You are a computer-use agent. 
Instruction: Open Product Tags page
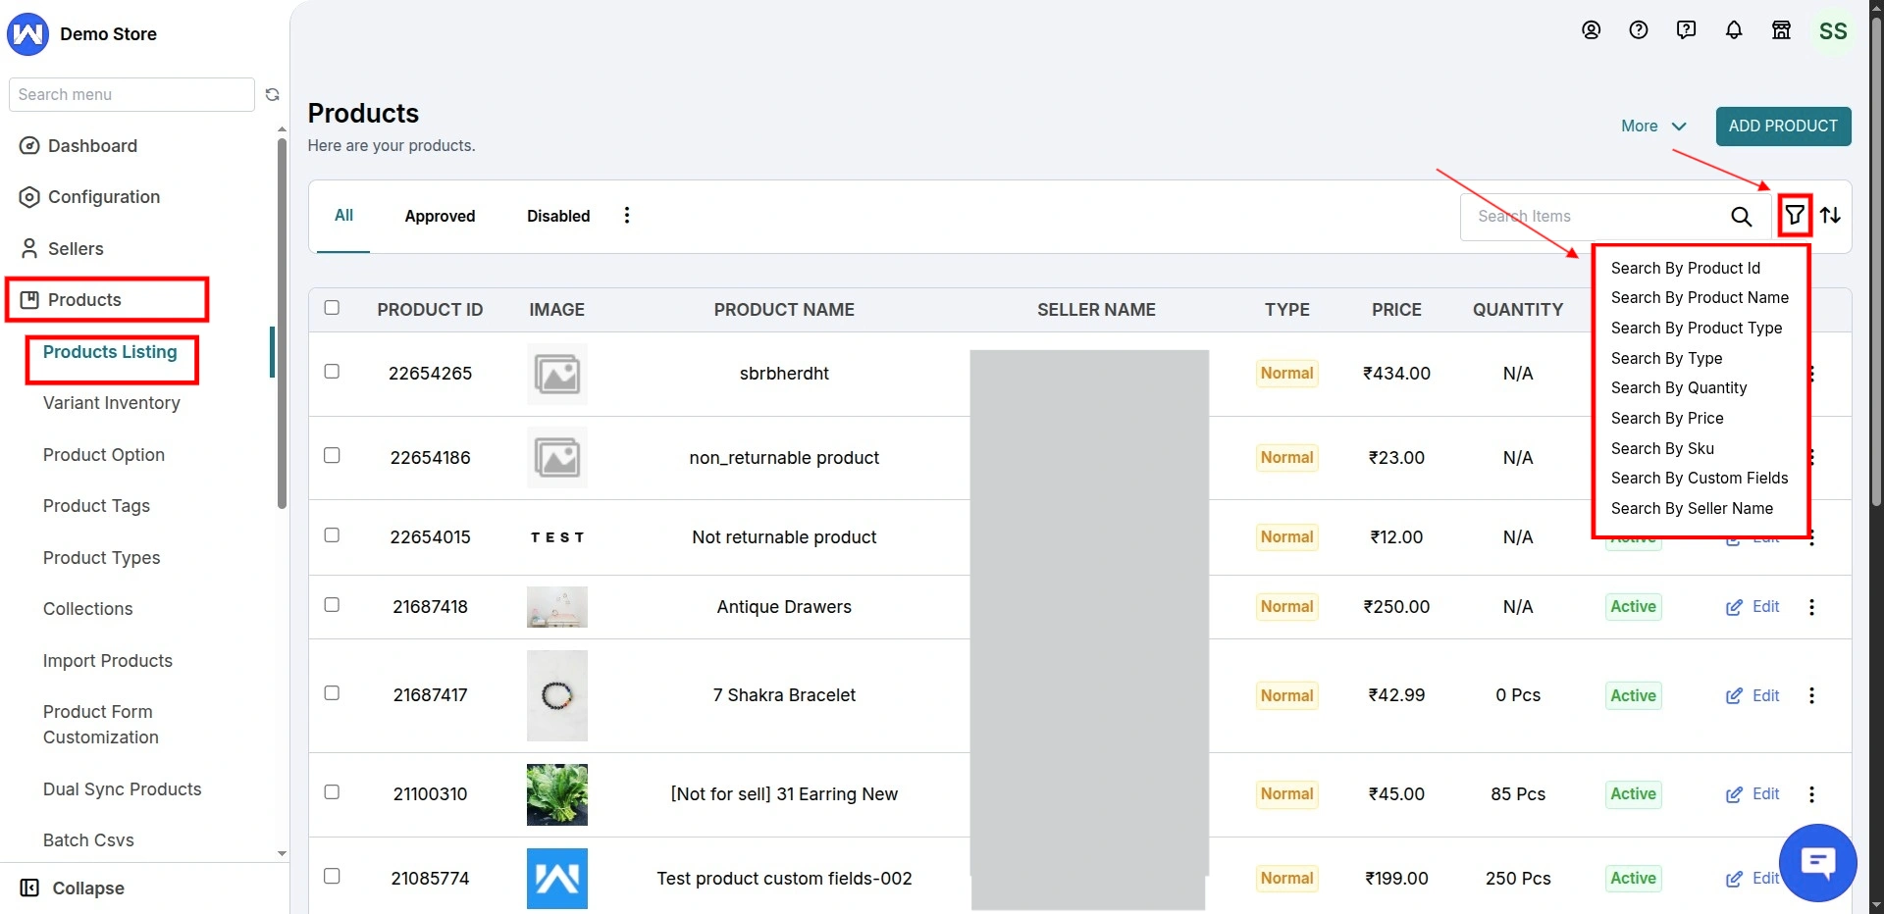(x=96, y=506)
